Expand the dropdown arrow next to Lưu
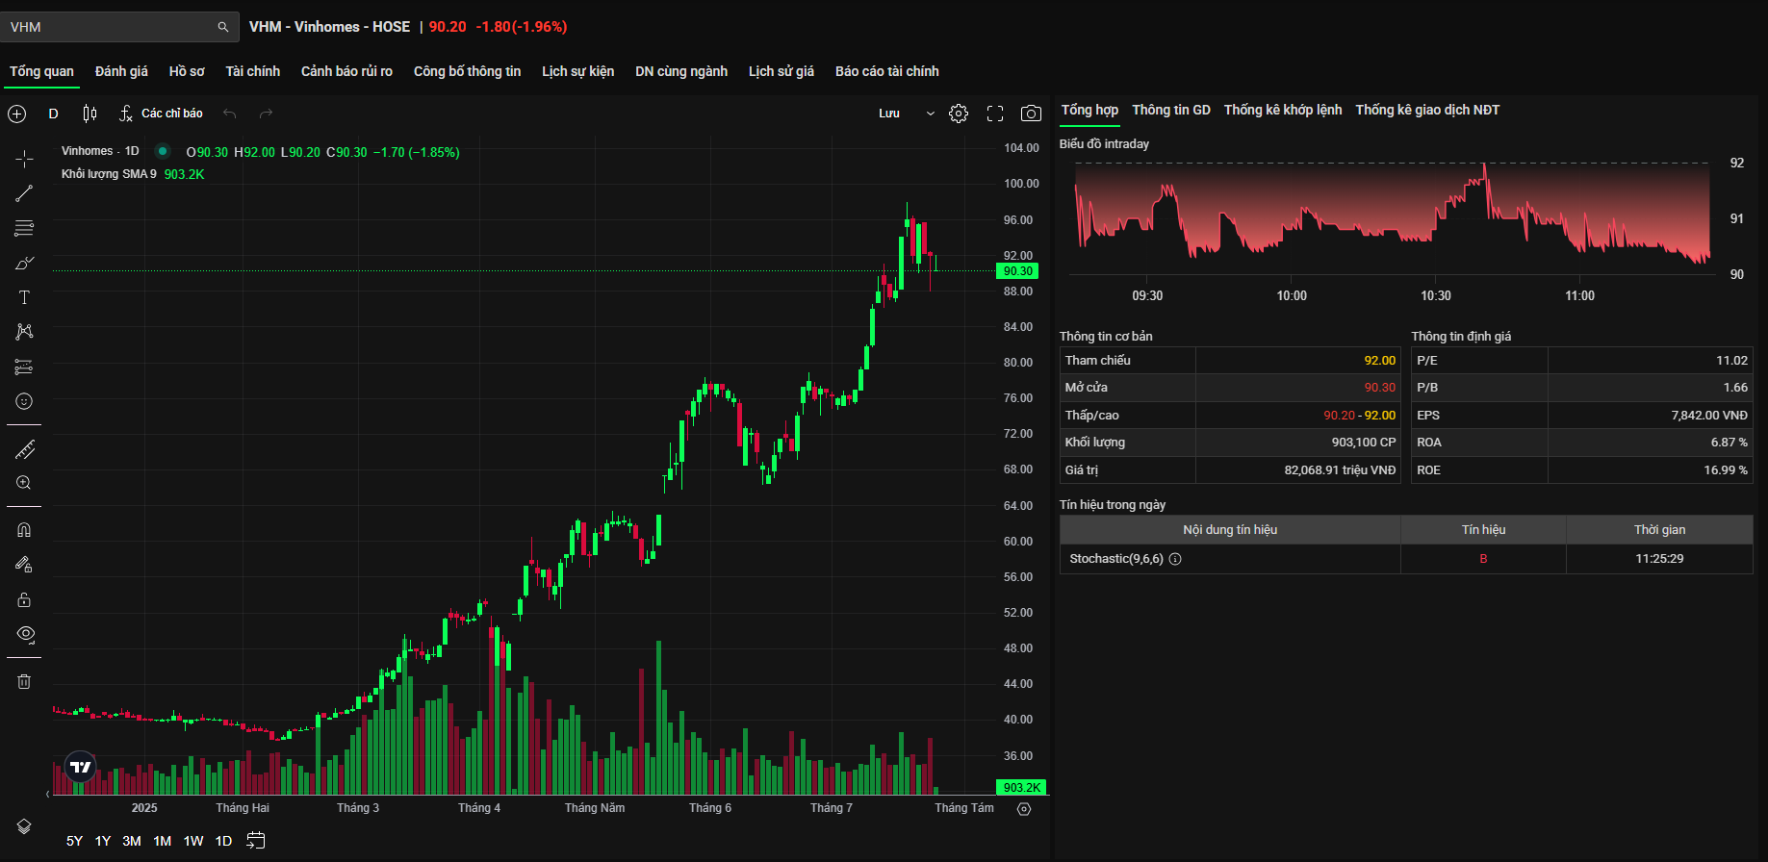 click(930, 114)
